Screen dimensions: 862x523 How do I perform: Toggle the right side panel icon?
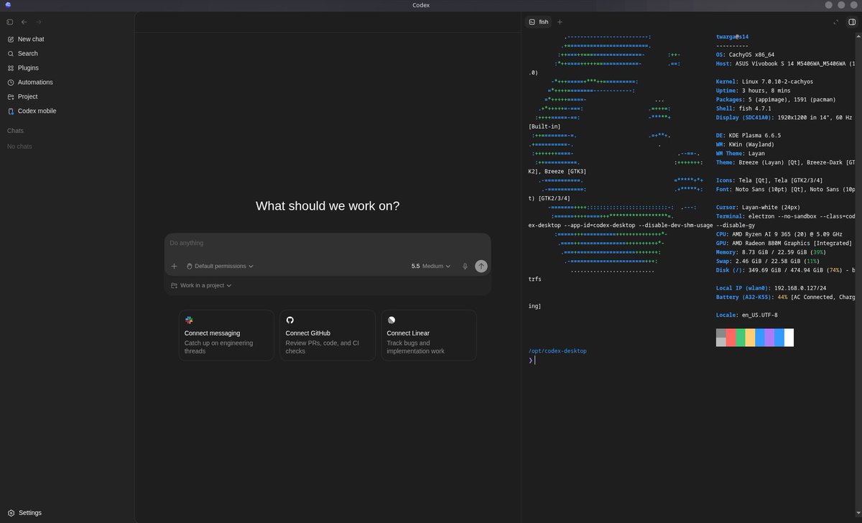click(x=852, y=22)
